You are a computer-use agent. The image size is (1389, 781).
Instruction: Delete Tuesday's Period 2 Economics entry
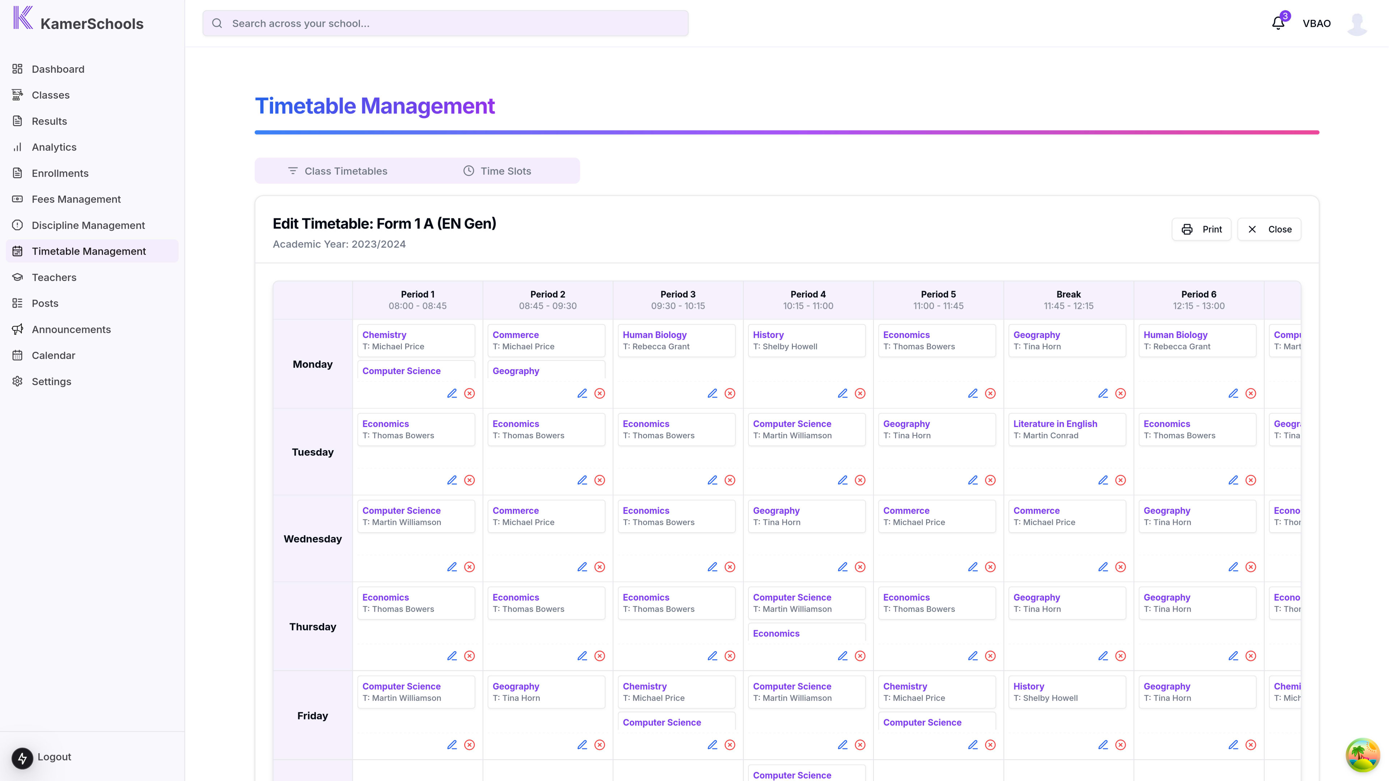[x=600, y=480]
